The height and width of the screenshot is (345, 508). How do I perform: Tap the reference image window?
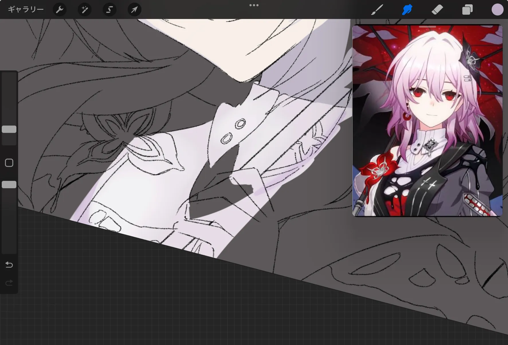tap(427, 121)
